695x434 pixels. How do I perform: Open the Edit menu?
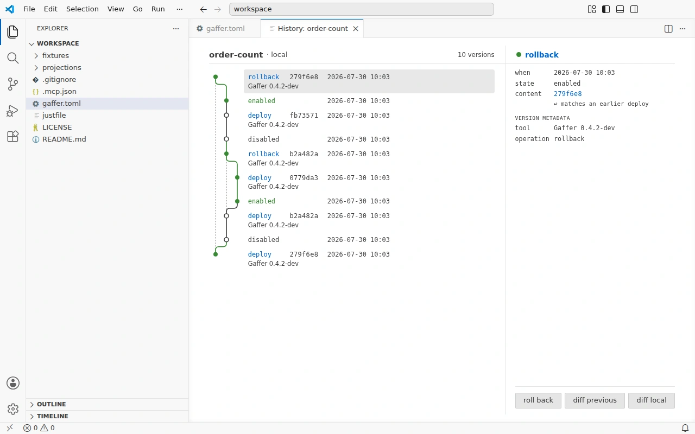click(x=50, y=9)
